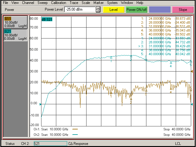Click marker 1 triangle on S21 trace
The image size is (196, 147).
pos(111,58)
